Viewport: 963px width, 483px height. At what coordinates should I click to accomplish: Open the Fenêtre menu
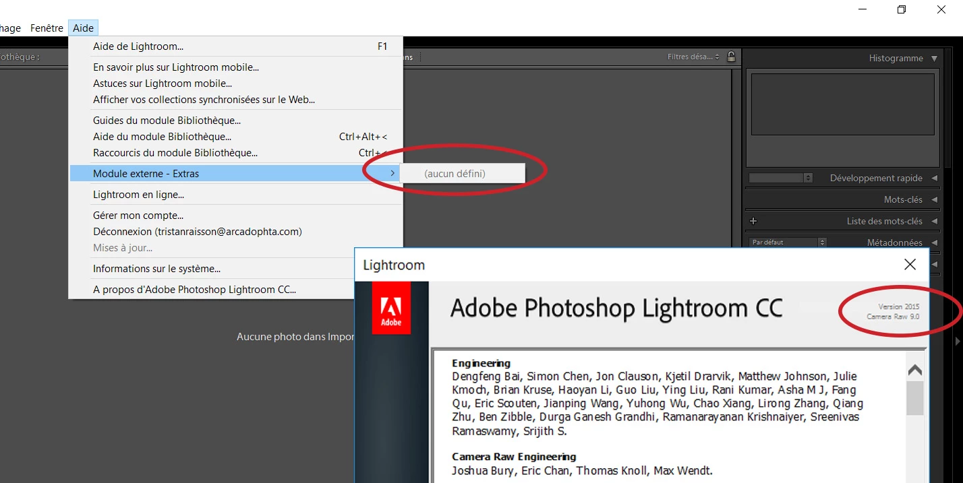pyautogui.click(x=47, y=28)
